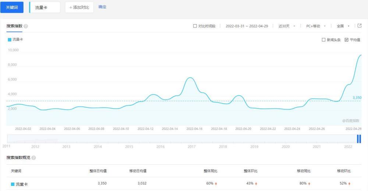
Task: Click the 关键词 blue button
Action: 12,7
